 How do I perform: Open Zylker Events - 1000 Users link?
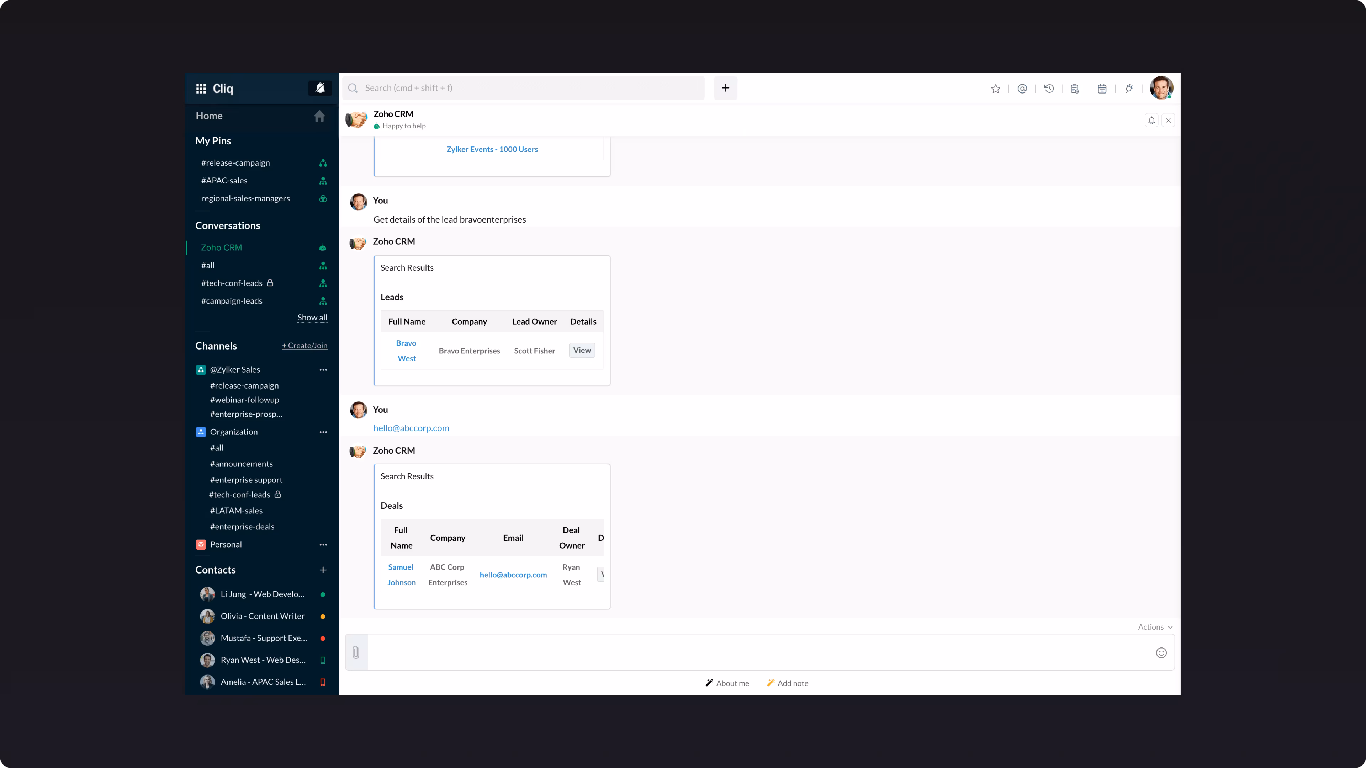(x=492, y=149)
